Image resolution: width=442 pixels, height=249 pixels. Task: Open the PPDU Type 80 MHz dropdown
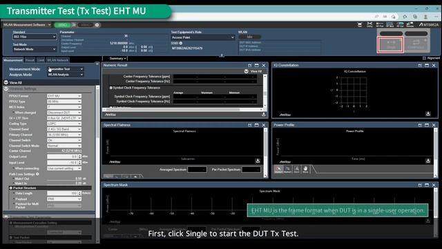coord(64,102)
